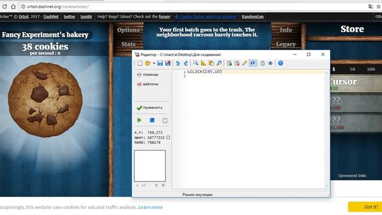Open the DashNet link in the top bar

point(51,17)
